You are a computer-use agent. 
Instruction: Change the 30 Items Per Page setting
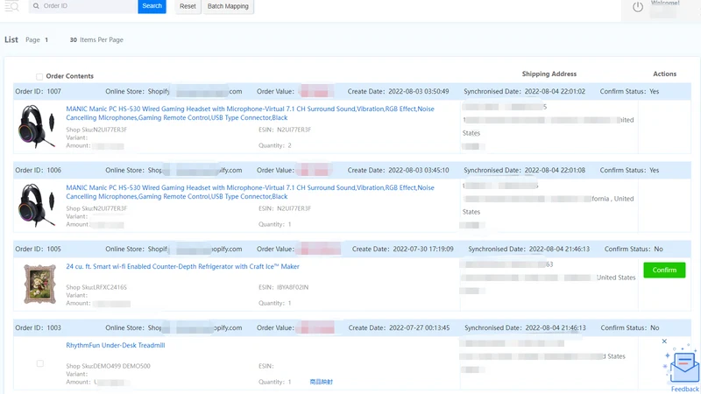coord(96,39)
